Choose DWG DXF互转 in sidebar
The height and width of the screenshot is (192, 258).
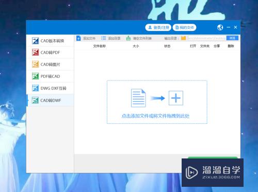point(50,88)
